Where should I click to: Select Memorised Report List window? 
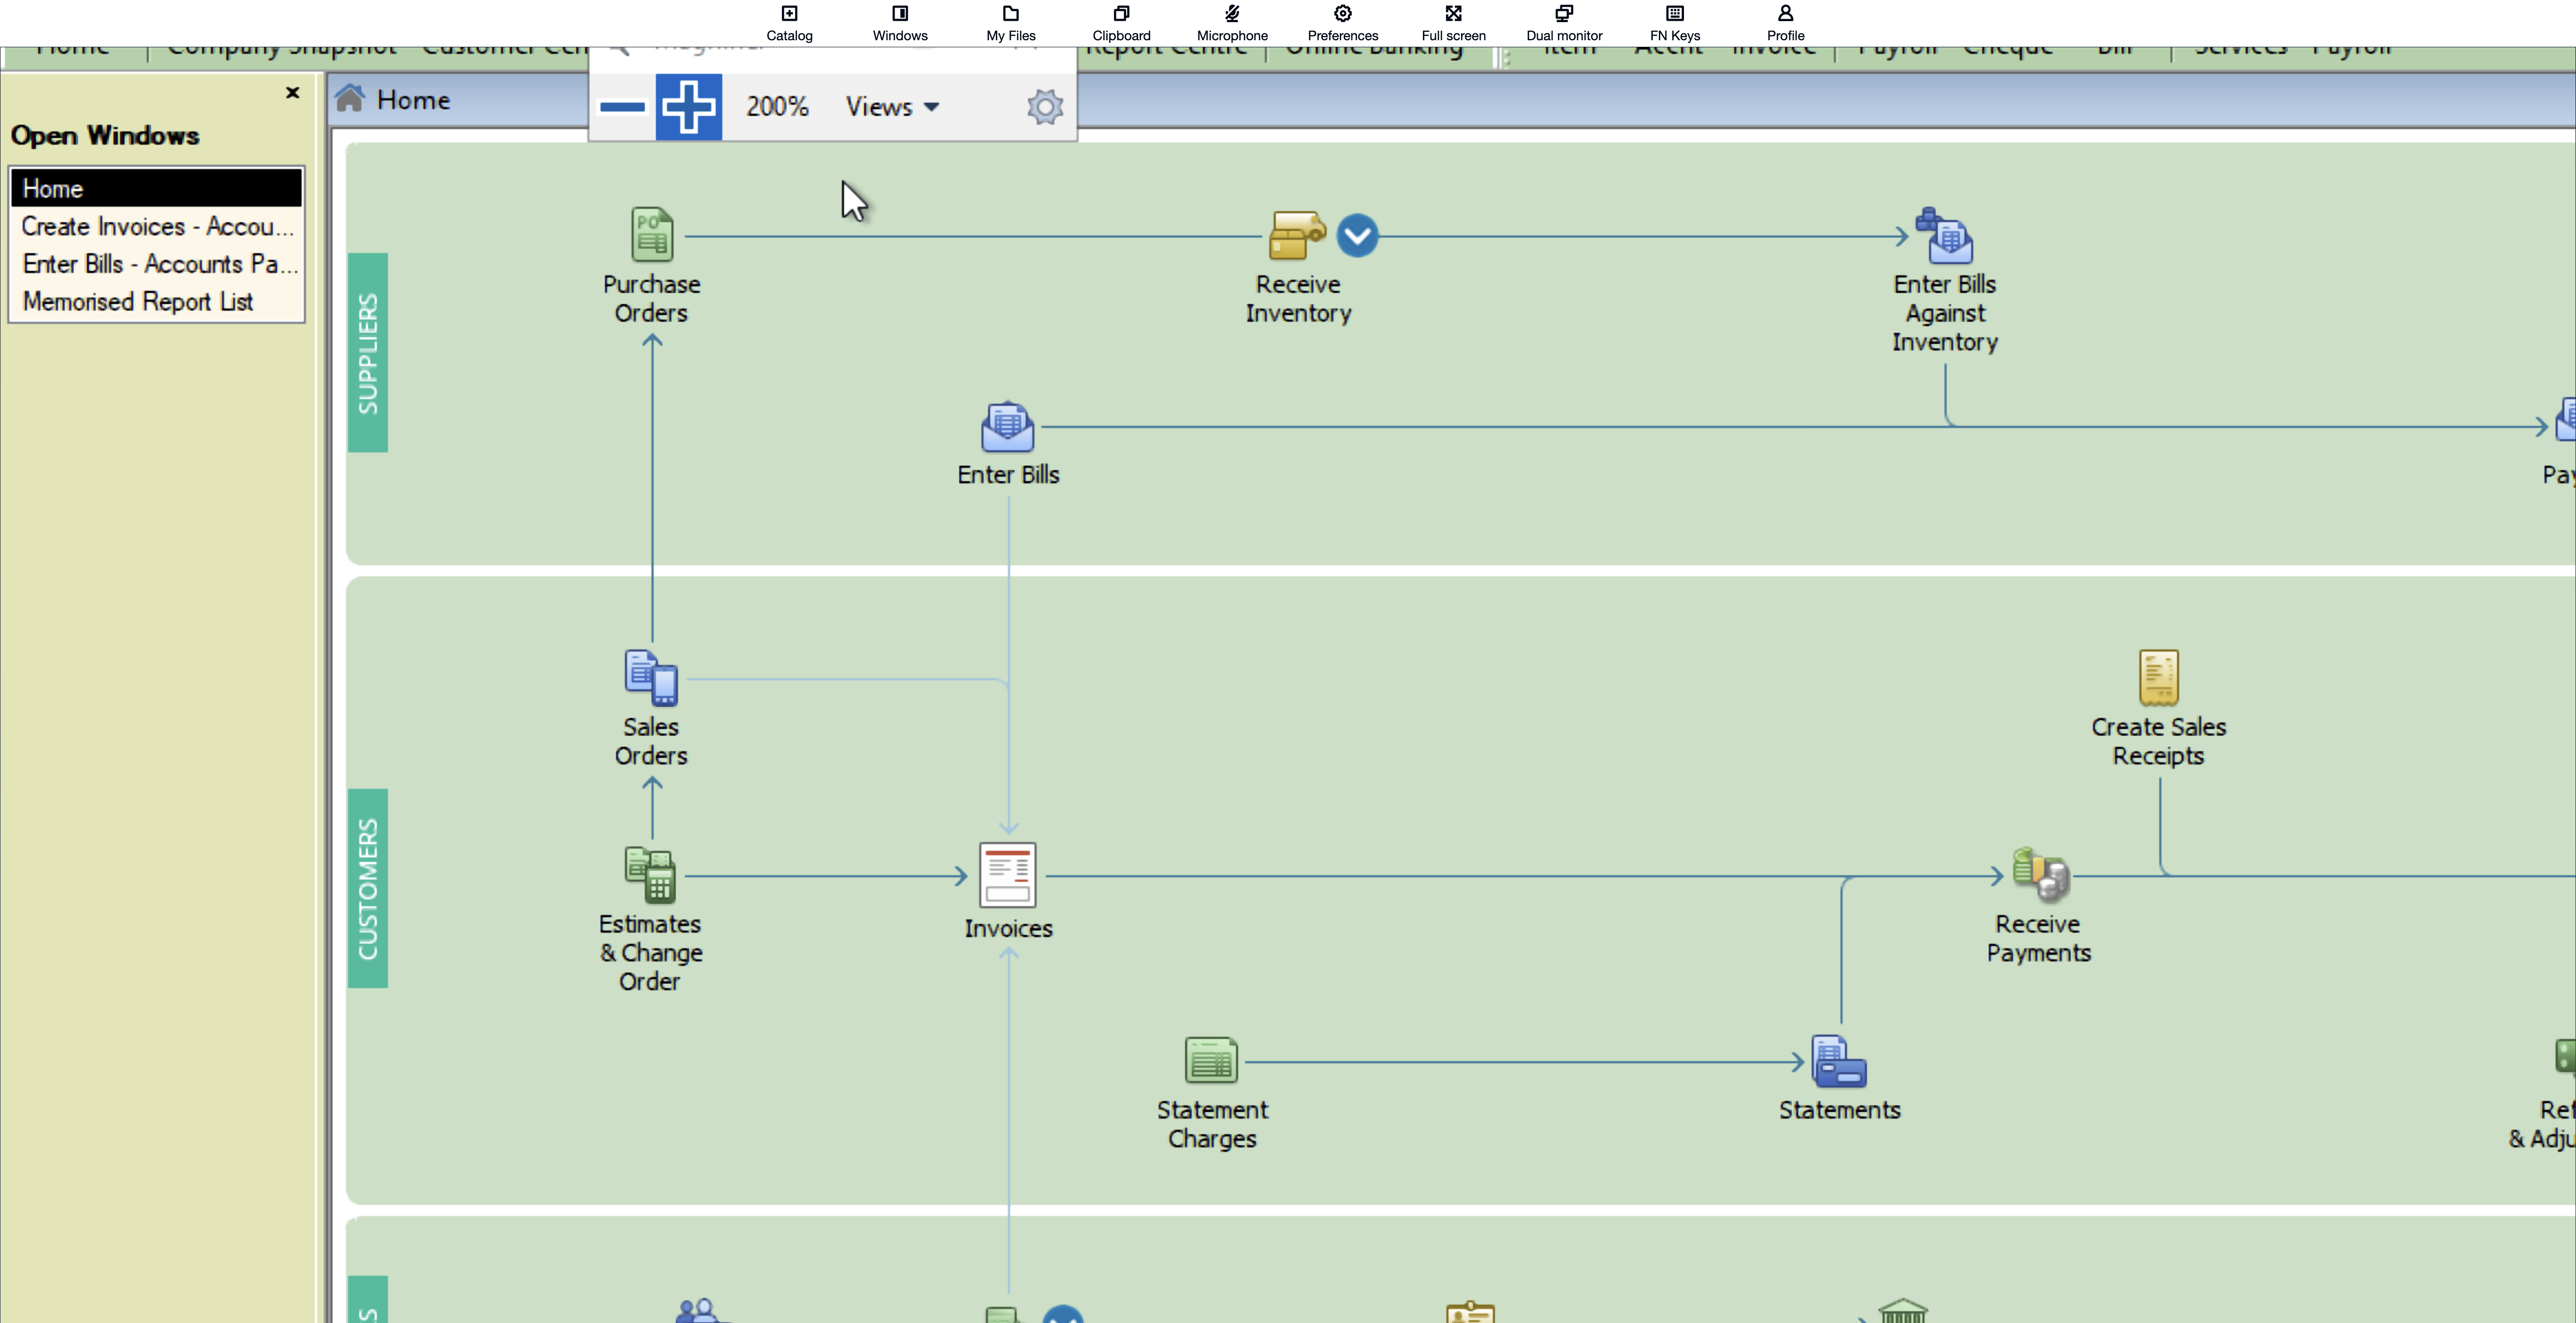point(156,301)
